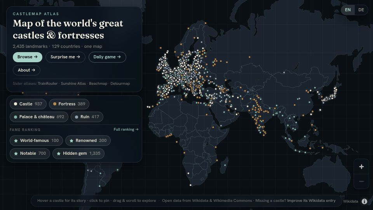Toggle the Ruin filter chip

pos(87,117)
